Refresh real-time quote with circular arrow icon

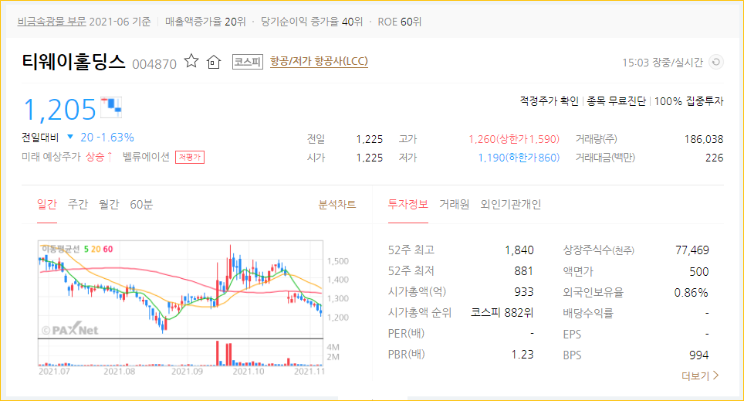716,62
